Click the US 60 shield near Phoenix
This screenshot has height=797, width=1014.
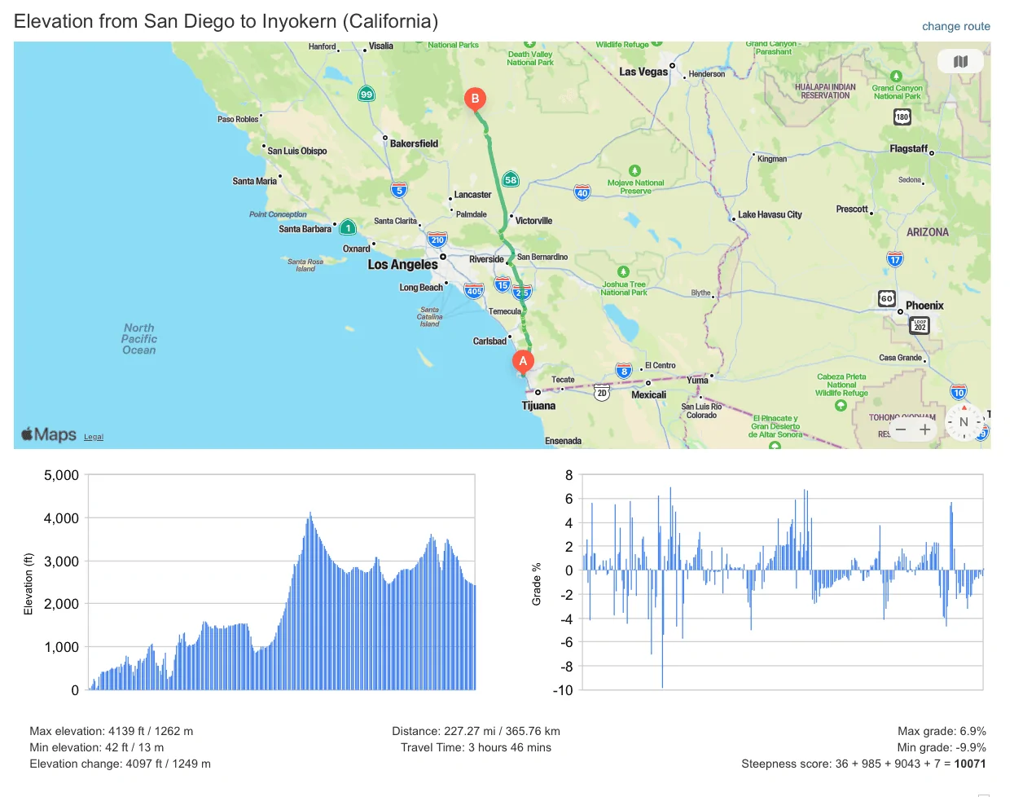pos(887,298)
